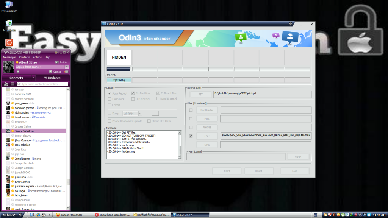Enable the Phone EFS Clear checkbox
The width and height of the screenshot is (388, 218).
pyautogui.click(x=149, y=121)
